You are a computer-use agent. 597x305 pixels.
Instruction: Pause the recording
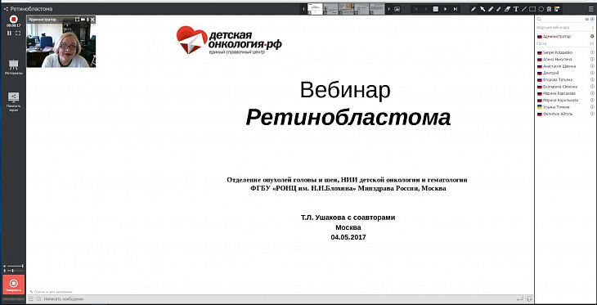(10, 34)
